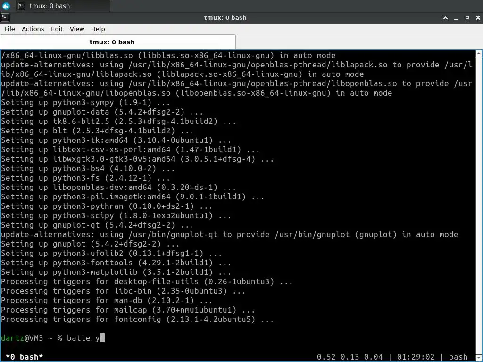Viewport: 483px width, 362px height.
Task: Click the '*0 bash*' tmux window indicator
Action: click(25, 357)
